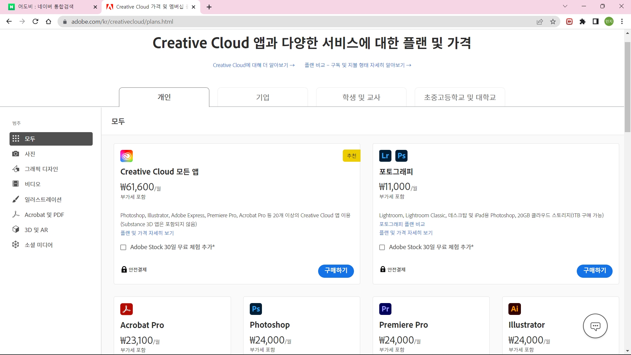Switch to the 학생 및 교사 tab

[361, 97]
